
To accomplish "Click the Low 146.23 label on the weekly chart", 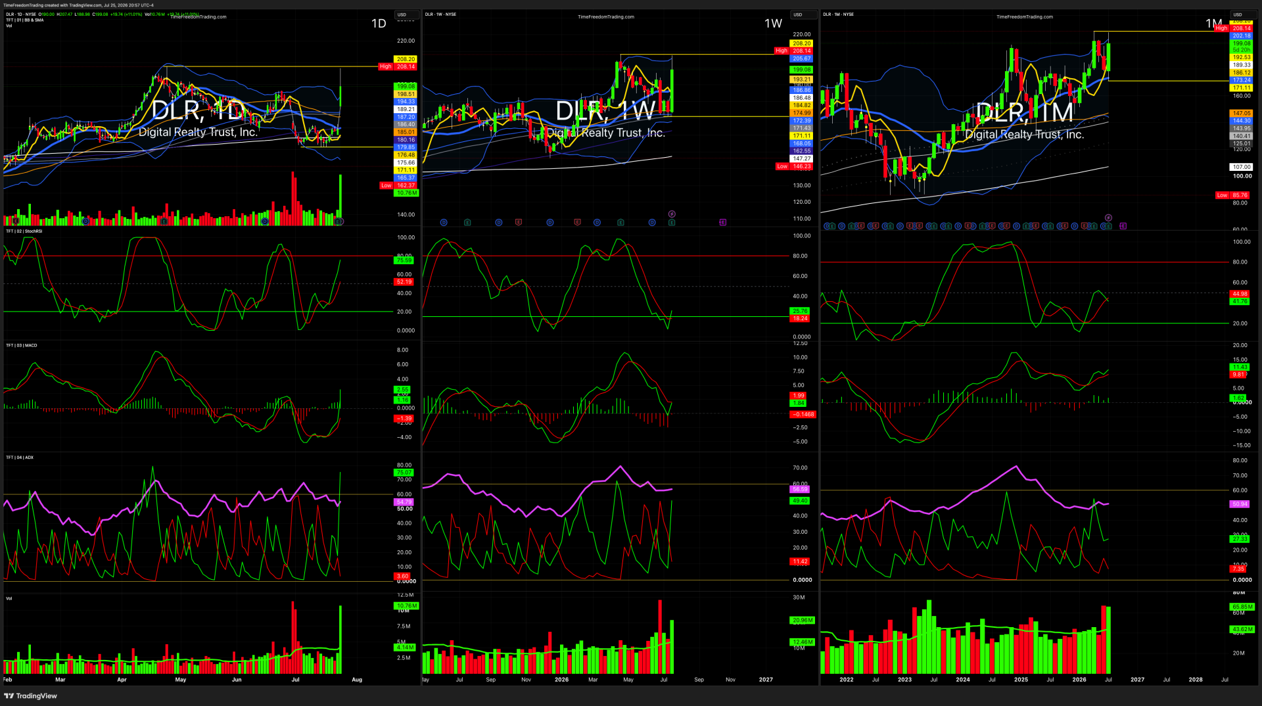I will [x=794, y=166].
